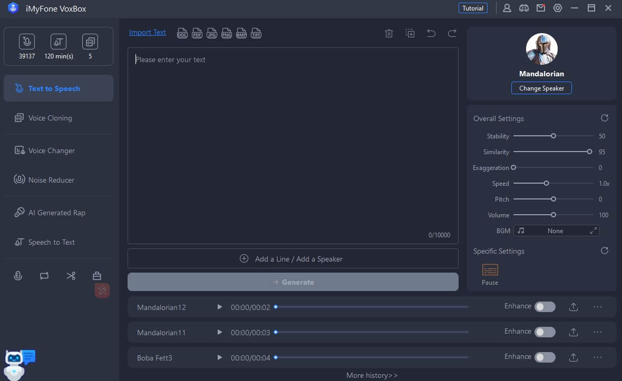Image resolution: width=622 pixels, height=381 pixels.
Task: Toggle Enhance for Mandalorian12
Action: click(545, 307)
